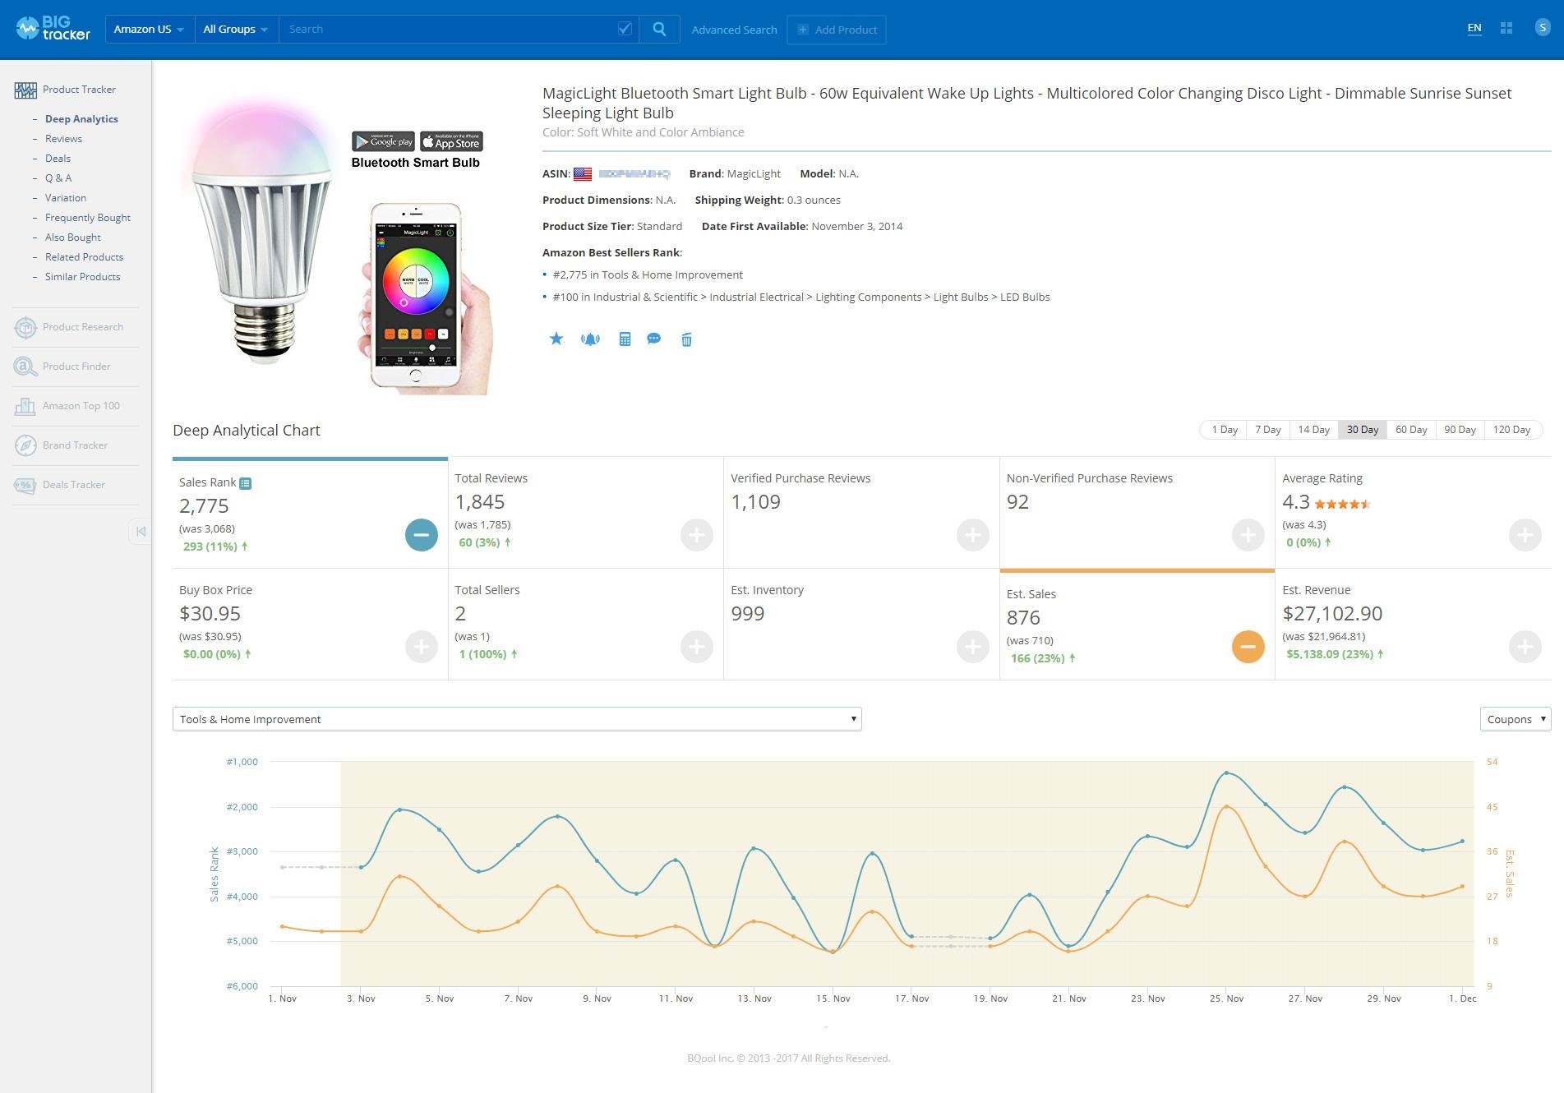Image resolution: width=1564 pixels, height=1093 pixels.
Task: Click the comment bubble icon
Action: (x=654, y=339)
